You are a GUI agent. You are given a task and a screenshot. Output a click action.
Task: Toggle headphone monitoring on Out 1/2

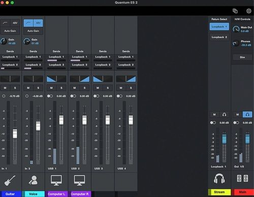[x=247, y=115]
